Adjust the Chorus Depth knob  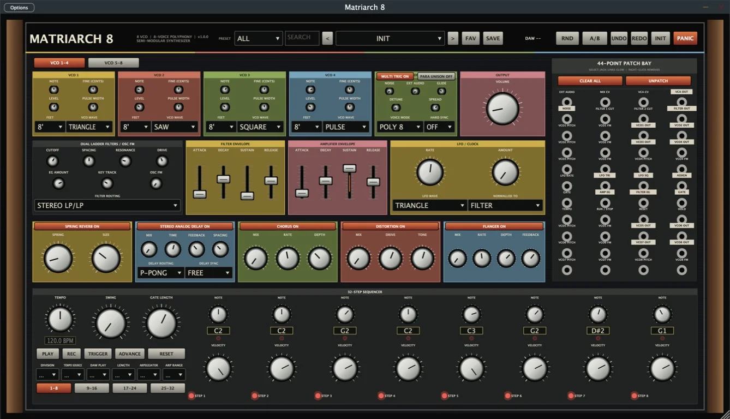point(320,258)
